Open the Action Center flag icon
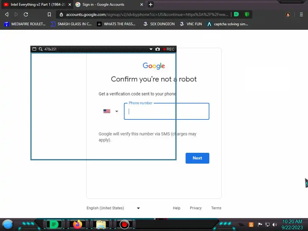 pos(260,224)
